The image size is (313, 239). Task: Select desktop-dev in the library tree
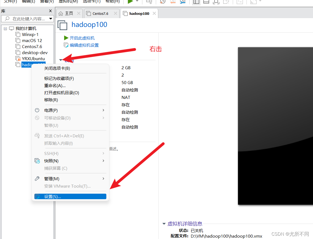tap(35, 53)
